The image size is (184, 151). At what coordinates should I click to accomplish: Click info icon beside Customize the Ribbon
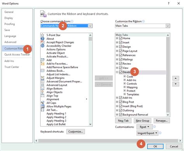coord(143,21)
